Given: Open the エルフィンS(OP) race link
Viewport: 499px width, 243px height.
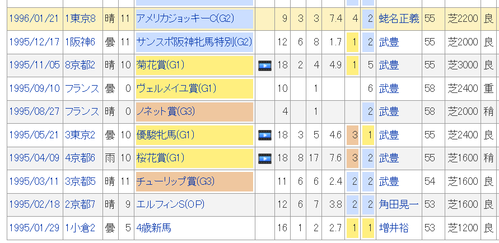Looking at the screenshot, I should 170,204.
